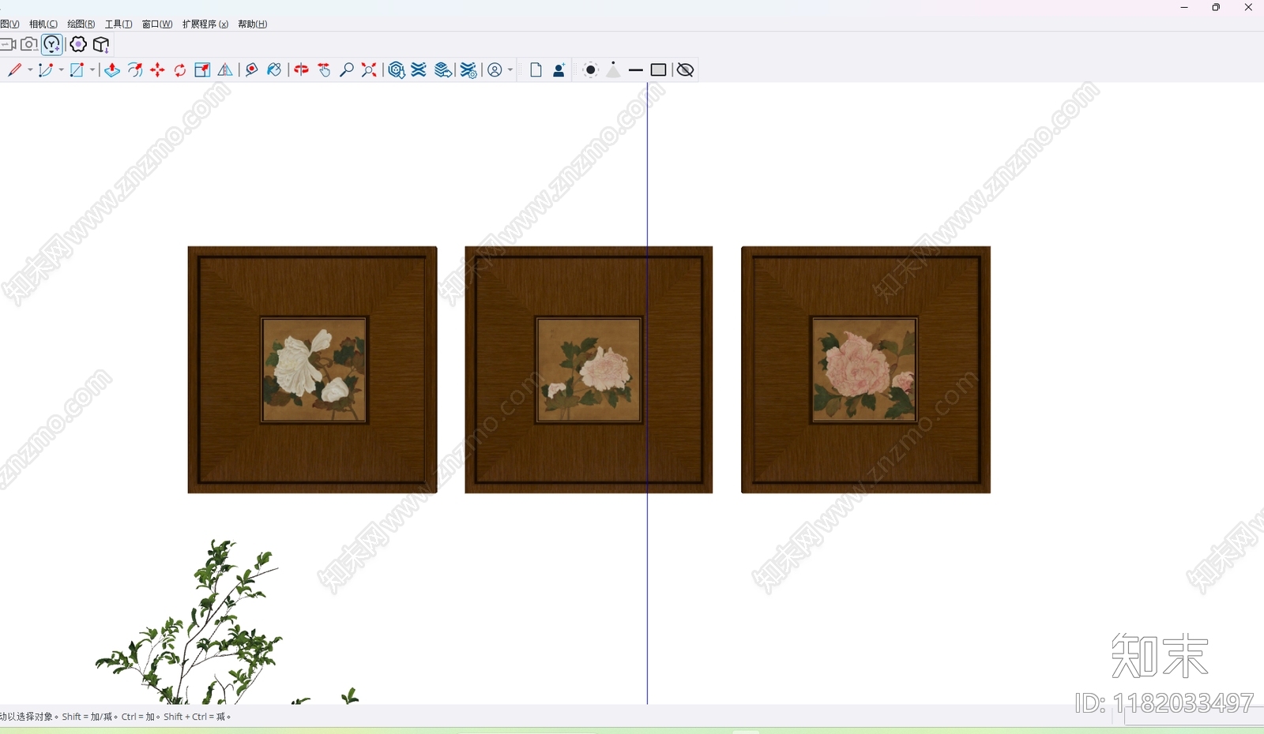Viewport: 1264px width, 734px height.
Task: Open the 绘图(R) draw menu
Action: coord(81,24)
